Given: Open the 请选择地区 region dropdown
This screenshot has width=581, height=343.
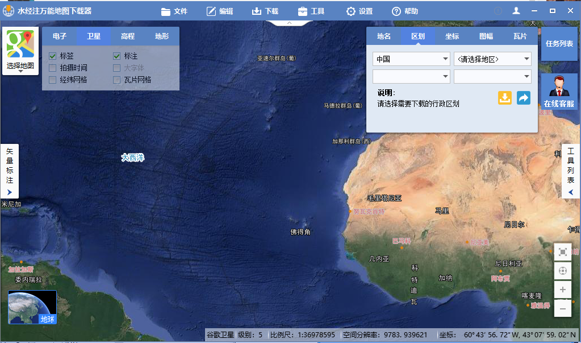Looking at the screenshot, I should coord(492,59).
